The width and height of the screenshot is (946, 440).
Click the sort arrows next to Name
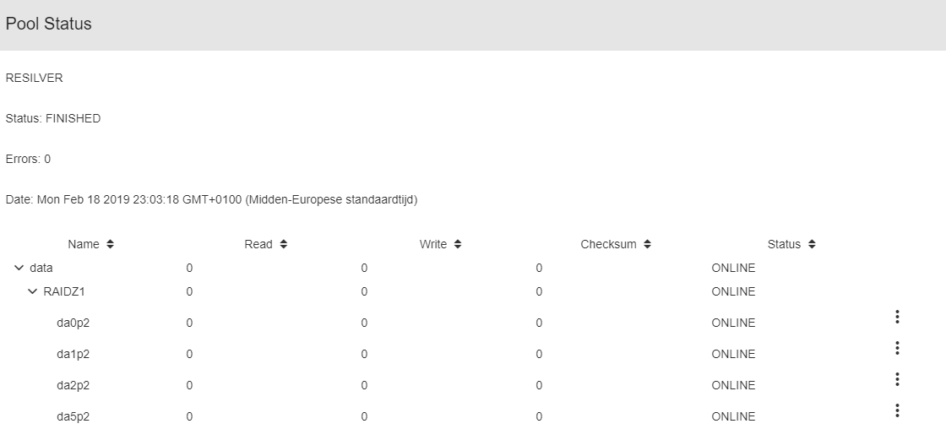[x=110, y=244]
